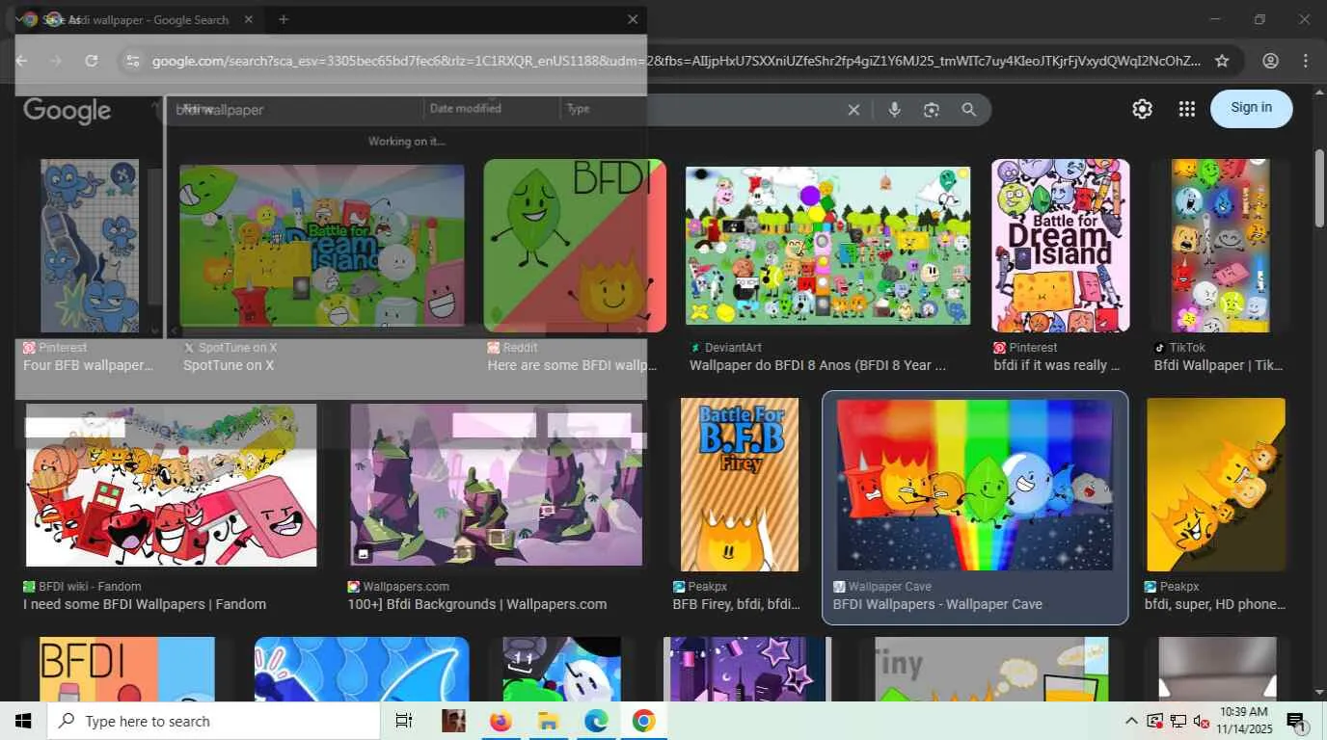This screenshot has height=740, width=1327.
Task: Open the Four BFB wallpaper Pinterest thumbnail
Action: [90, 246]
